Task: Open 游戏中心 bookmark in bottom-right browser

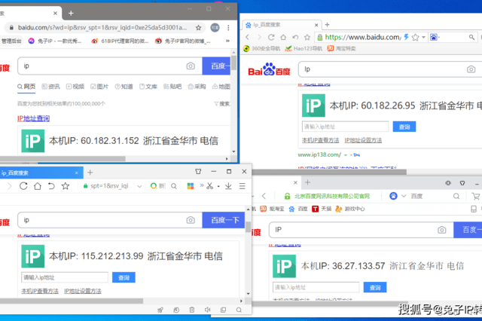Action: point(349,209)
